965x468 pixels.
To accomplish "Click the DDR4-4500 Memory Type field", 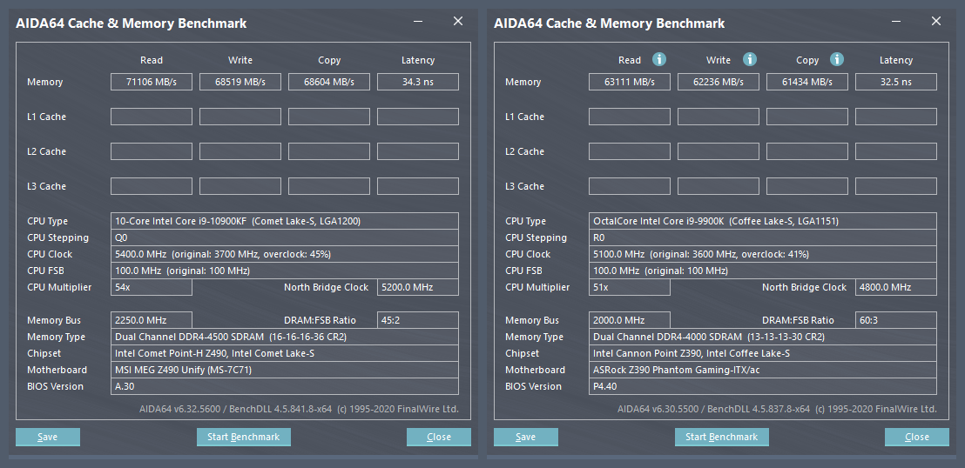I will pyautogui.click(x=285, y=337).
